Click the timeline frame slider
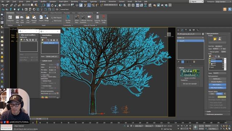This screenshot has width=232, height=131. [x=39, y=119]
